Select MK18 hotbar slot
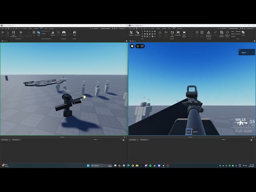The height and width of the screenshot is (192, 256). [188, 132]
